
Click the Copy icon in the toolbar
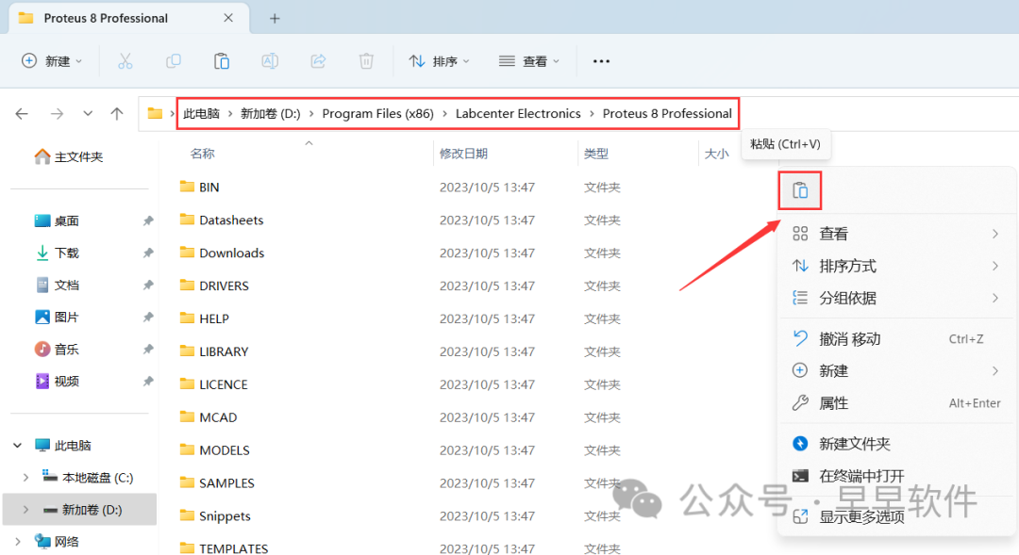174,60
